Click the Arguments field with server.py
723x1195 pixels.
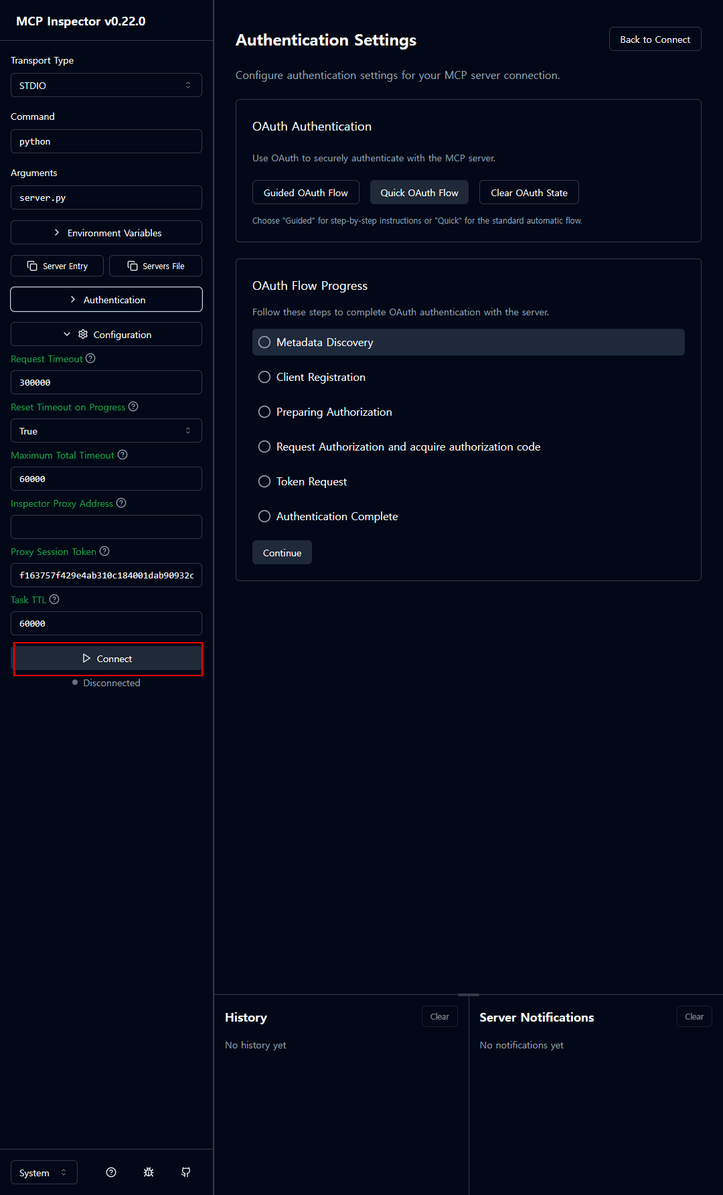click(106, 197)
